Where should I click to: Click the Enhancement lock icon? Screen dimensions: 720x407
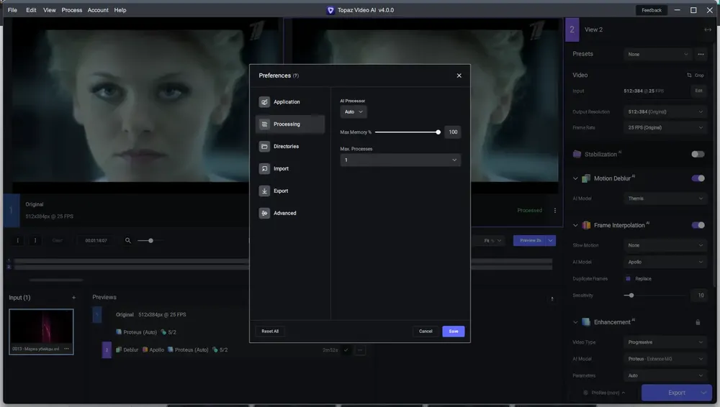tap(698, 323)
